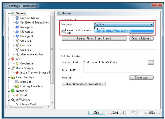The height and width of the screenshot is (119, 165).
Task: Click the Set Extend Menu Item gear icon
Action: click(17, 22)
